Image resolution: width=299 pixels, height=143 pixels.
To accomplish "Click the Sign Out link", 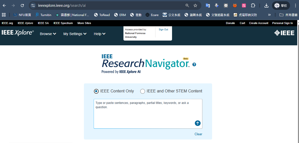I will tap(163, 30).
